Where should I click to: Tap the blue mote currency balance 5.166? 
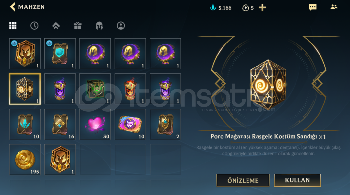pyautogui.click(x=221, y=8)
